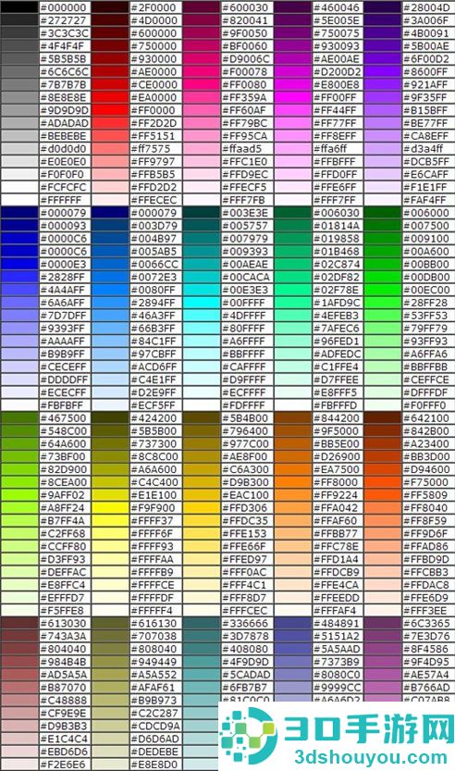Select the code #D26900
Screen dimensions: 455x771
(337, 456)
